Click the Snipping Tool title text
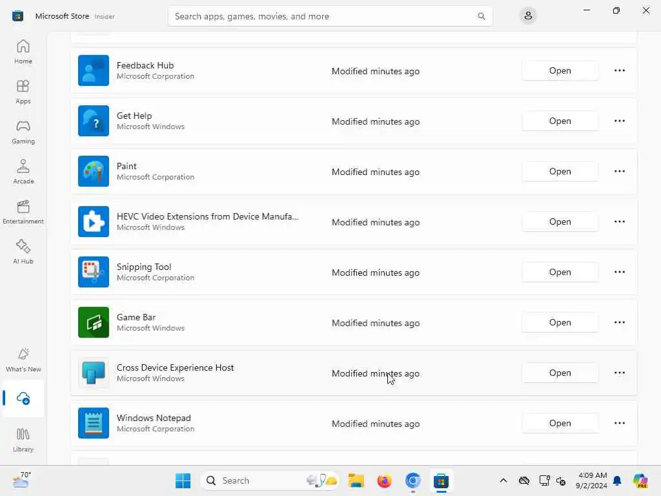Viewport: 661px width, 496px height. (x=144, y=267)
